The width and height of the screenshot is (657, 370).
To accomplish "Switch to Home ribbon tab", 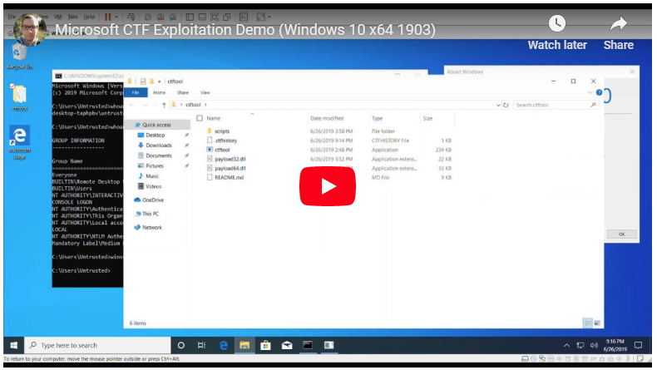I will pos(159,92).
